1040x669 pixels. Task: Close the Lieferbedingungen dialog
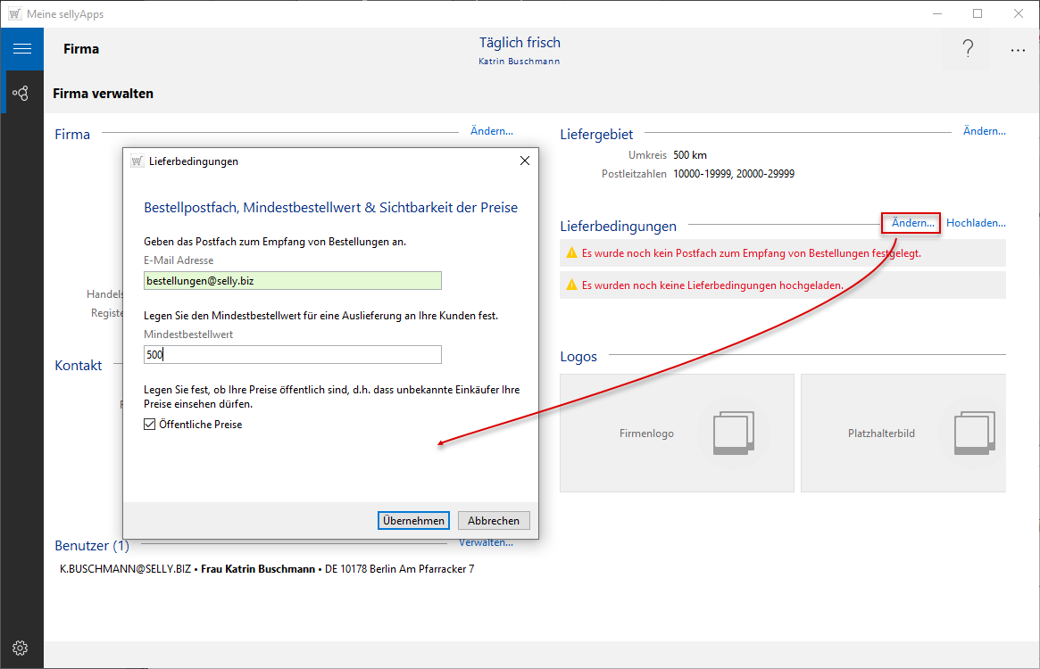tap(525, 161)
